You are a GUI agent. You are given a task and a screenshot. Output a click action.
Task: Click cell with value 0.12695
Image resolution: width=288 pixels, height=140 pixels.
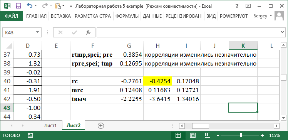tap(129, 64)
